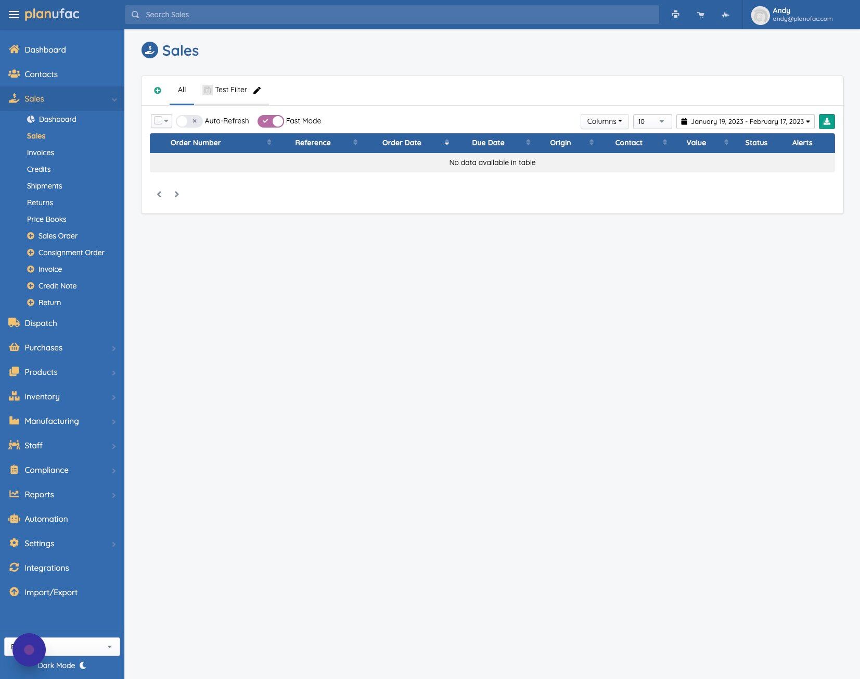Toggle the Auto-Refresh switch
This screenshot has height=679, width=860.
point(189,121)
